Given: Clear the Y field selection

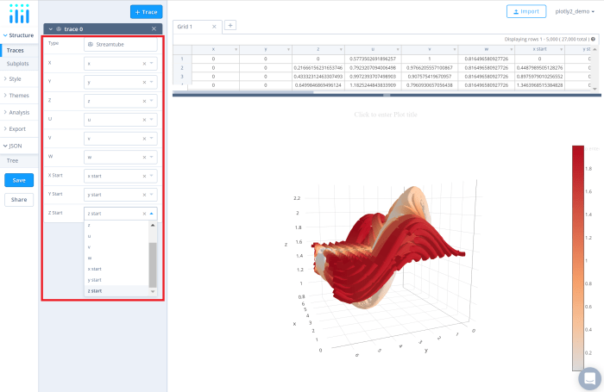Looking at the screenshot, I should pos(144,83).
